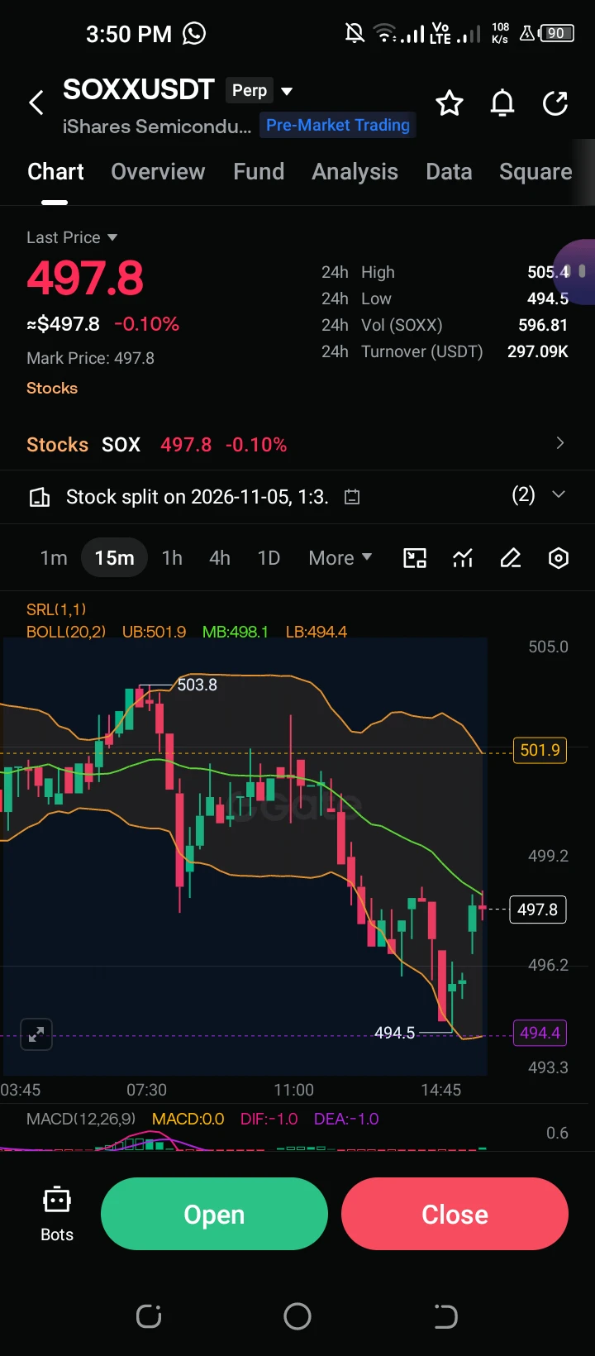Tap the battery indicator in status bar
Viewport: 595px width, 1356px height.
(x=557, y=34)
